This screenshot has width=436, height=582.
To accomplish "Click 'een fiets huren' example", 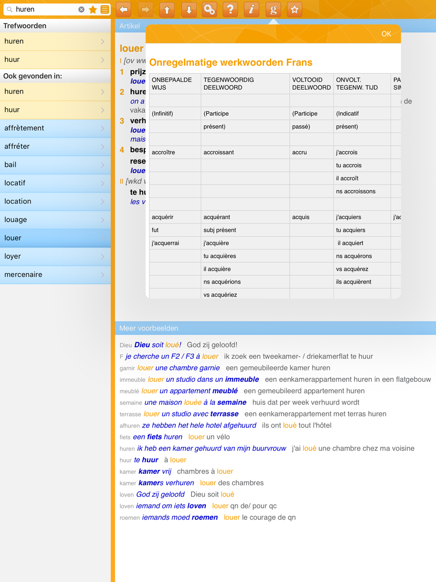I will click(x=157, y=437).
